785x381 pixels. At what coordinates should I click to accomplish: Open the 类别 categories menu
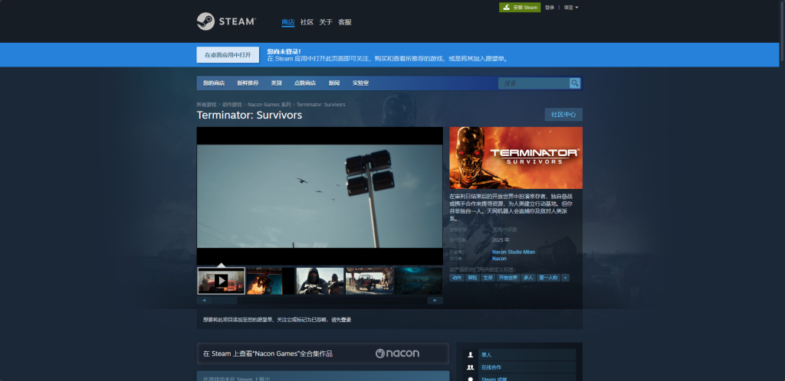click(x=276, y=83)
